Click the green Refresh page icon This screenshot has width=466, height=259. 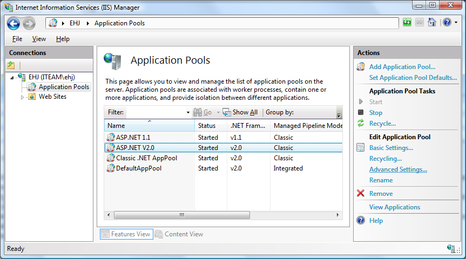(x=408, y=23)
